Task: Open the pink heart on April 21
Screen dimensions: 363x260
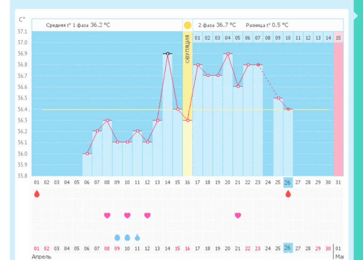Action: [238, 215]
